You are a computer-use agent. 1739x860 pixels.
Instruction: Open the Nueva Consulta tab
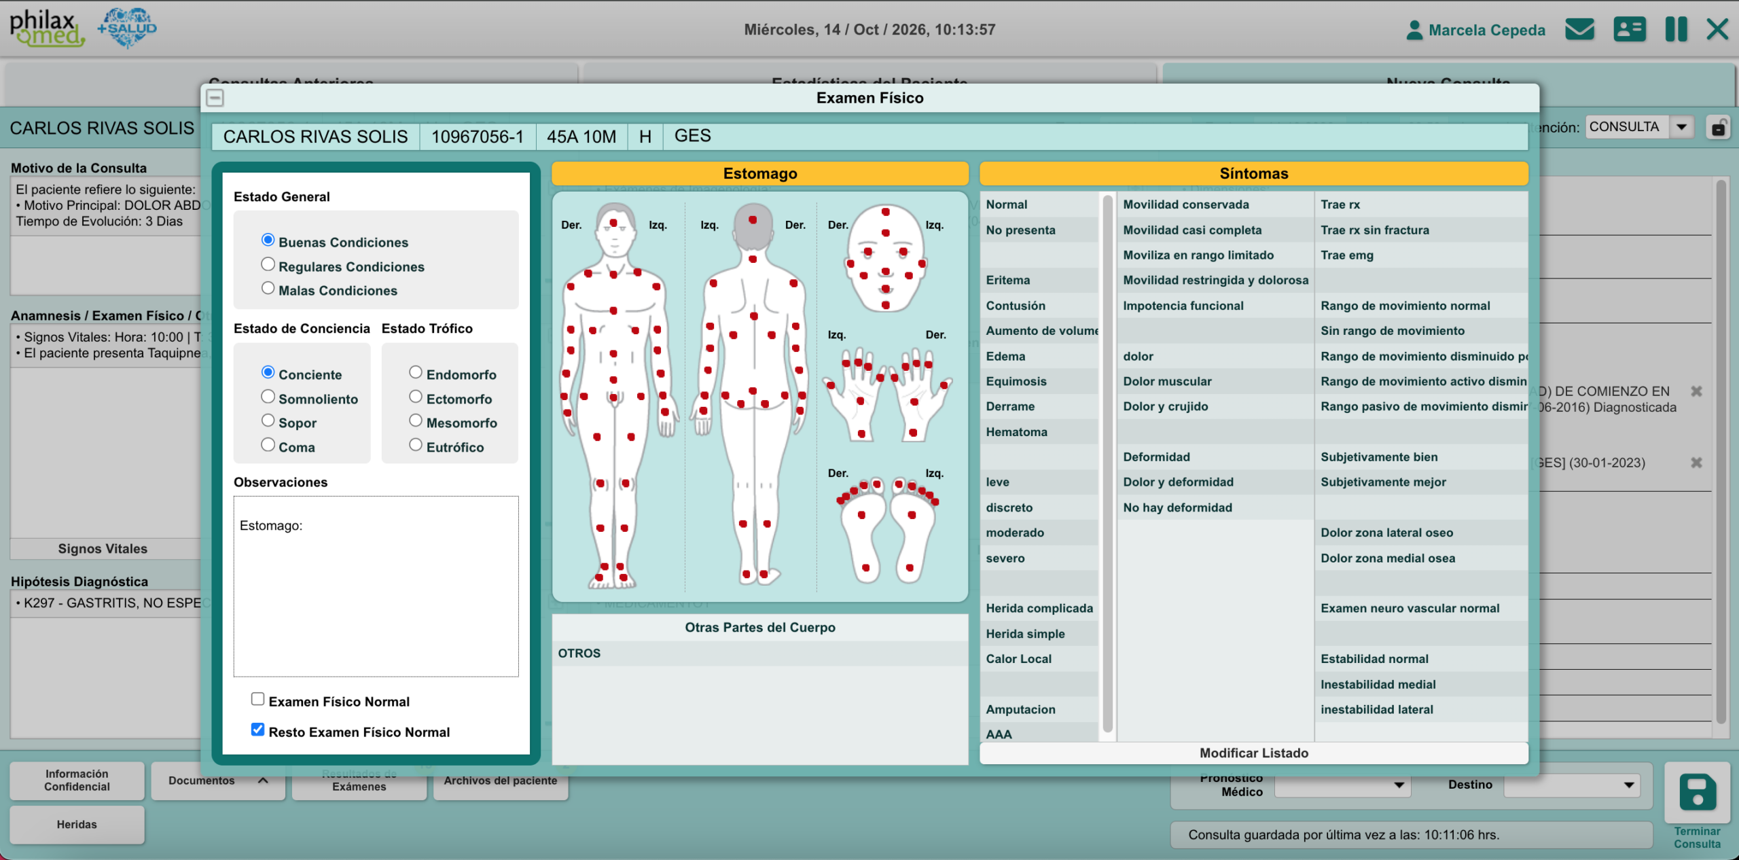click(1448, 83)
